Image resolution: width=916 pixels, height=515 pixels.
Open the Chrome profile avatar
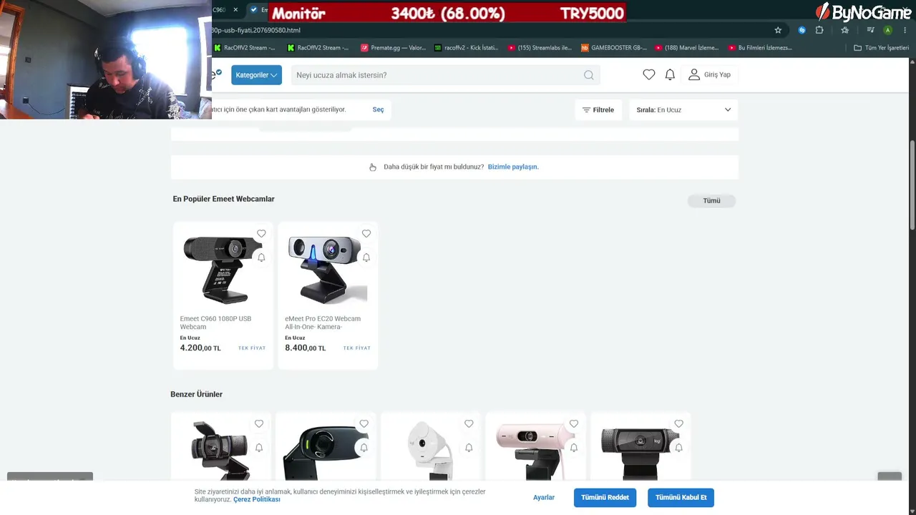[887, 30]
